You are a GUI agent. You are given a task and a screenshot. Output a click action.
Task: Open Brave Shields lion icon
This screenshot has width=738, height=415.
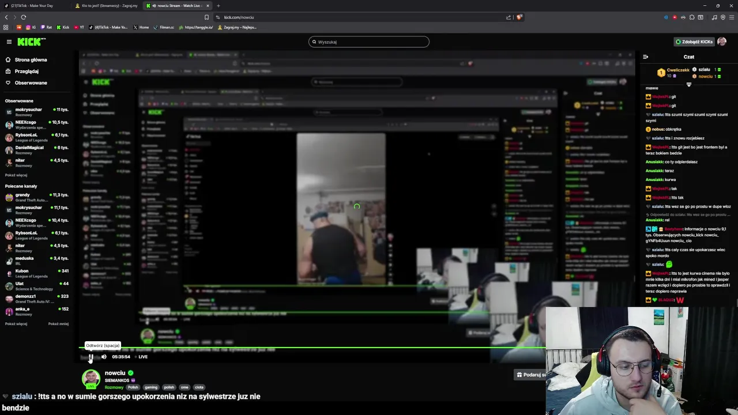518,17
